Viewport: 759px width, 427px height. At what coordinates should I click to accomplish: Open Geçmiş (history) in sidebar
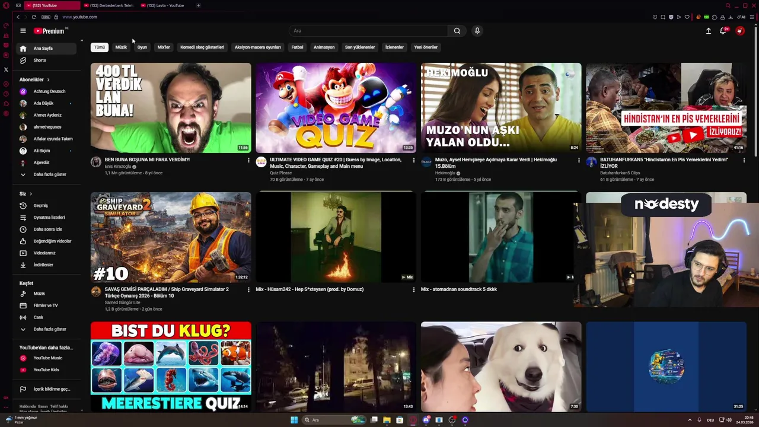(x=47, y=205)
